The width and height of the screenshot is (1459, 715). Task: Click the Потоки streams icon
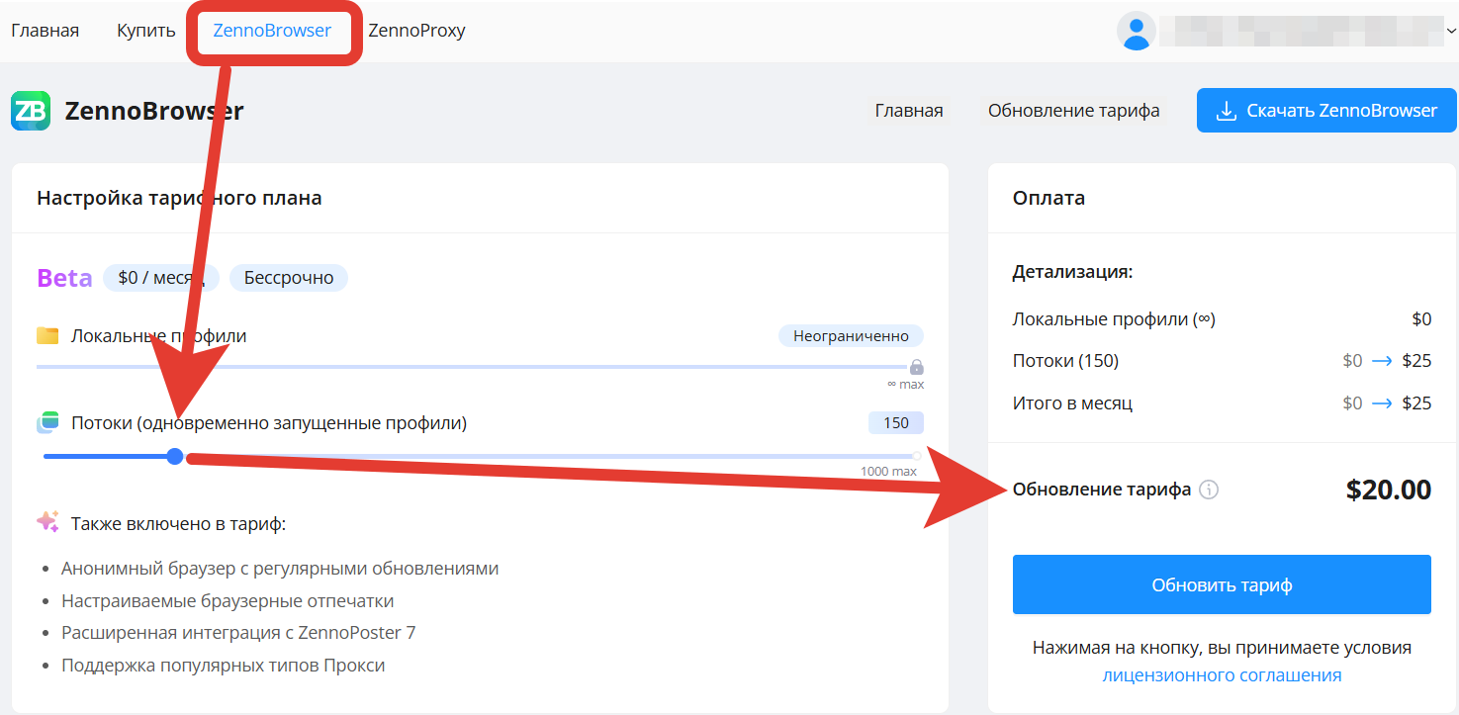tap(47, 423)
